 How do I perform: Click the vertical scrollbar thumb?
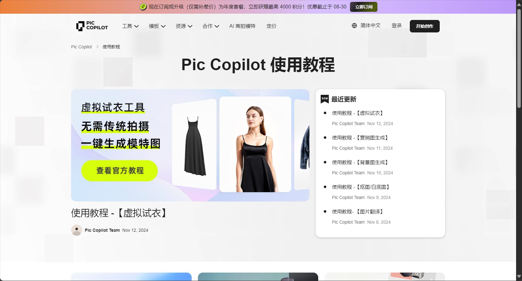pos(519,59)
